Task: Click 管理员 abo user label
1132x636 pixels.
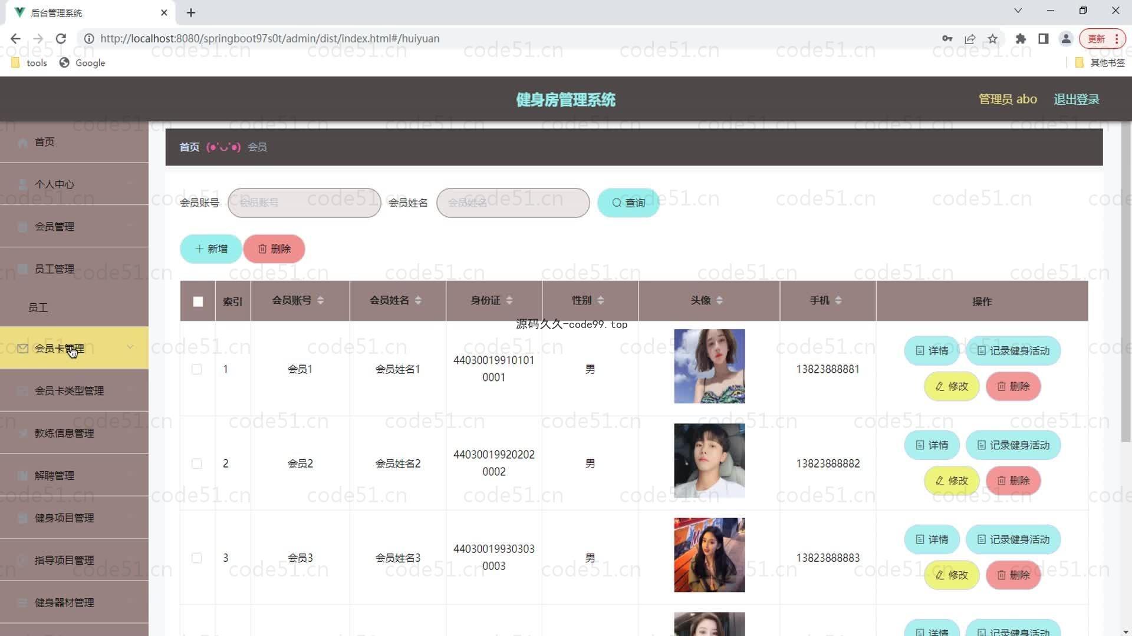Action: coord(1008,100)
